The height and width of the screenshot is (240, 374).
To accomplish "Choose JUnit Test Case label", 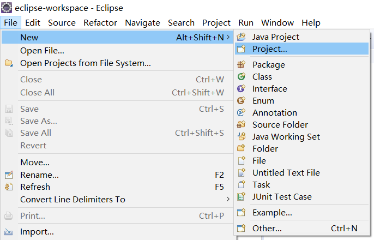I will coord(282,196).
